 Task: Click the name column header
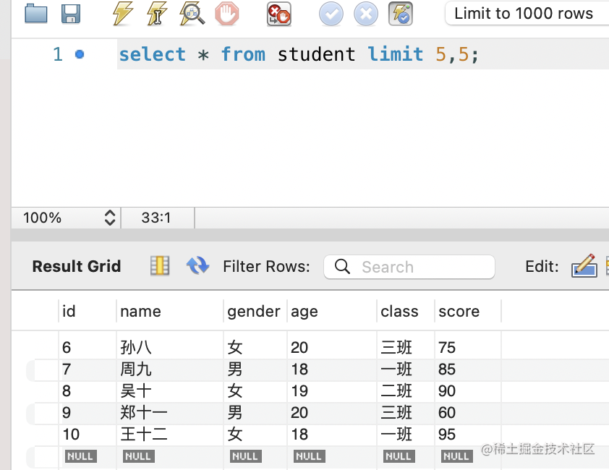pos(140,312)
